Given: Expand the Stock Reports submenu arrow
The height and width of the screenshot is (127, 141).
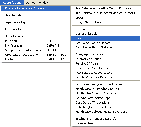Looking at the screenshot, I should [69, 36].
